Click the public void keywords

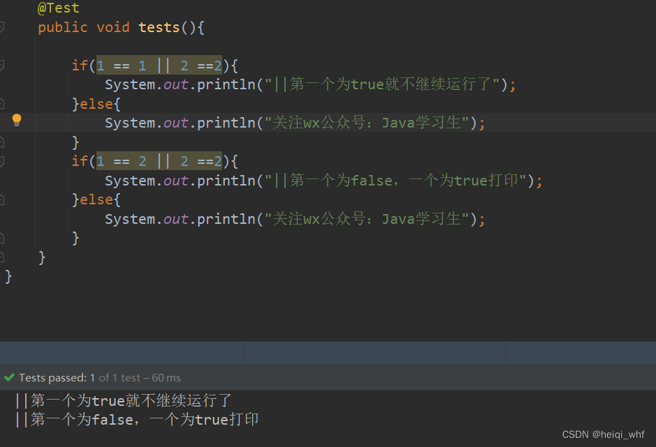pos(84,28)
